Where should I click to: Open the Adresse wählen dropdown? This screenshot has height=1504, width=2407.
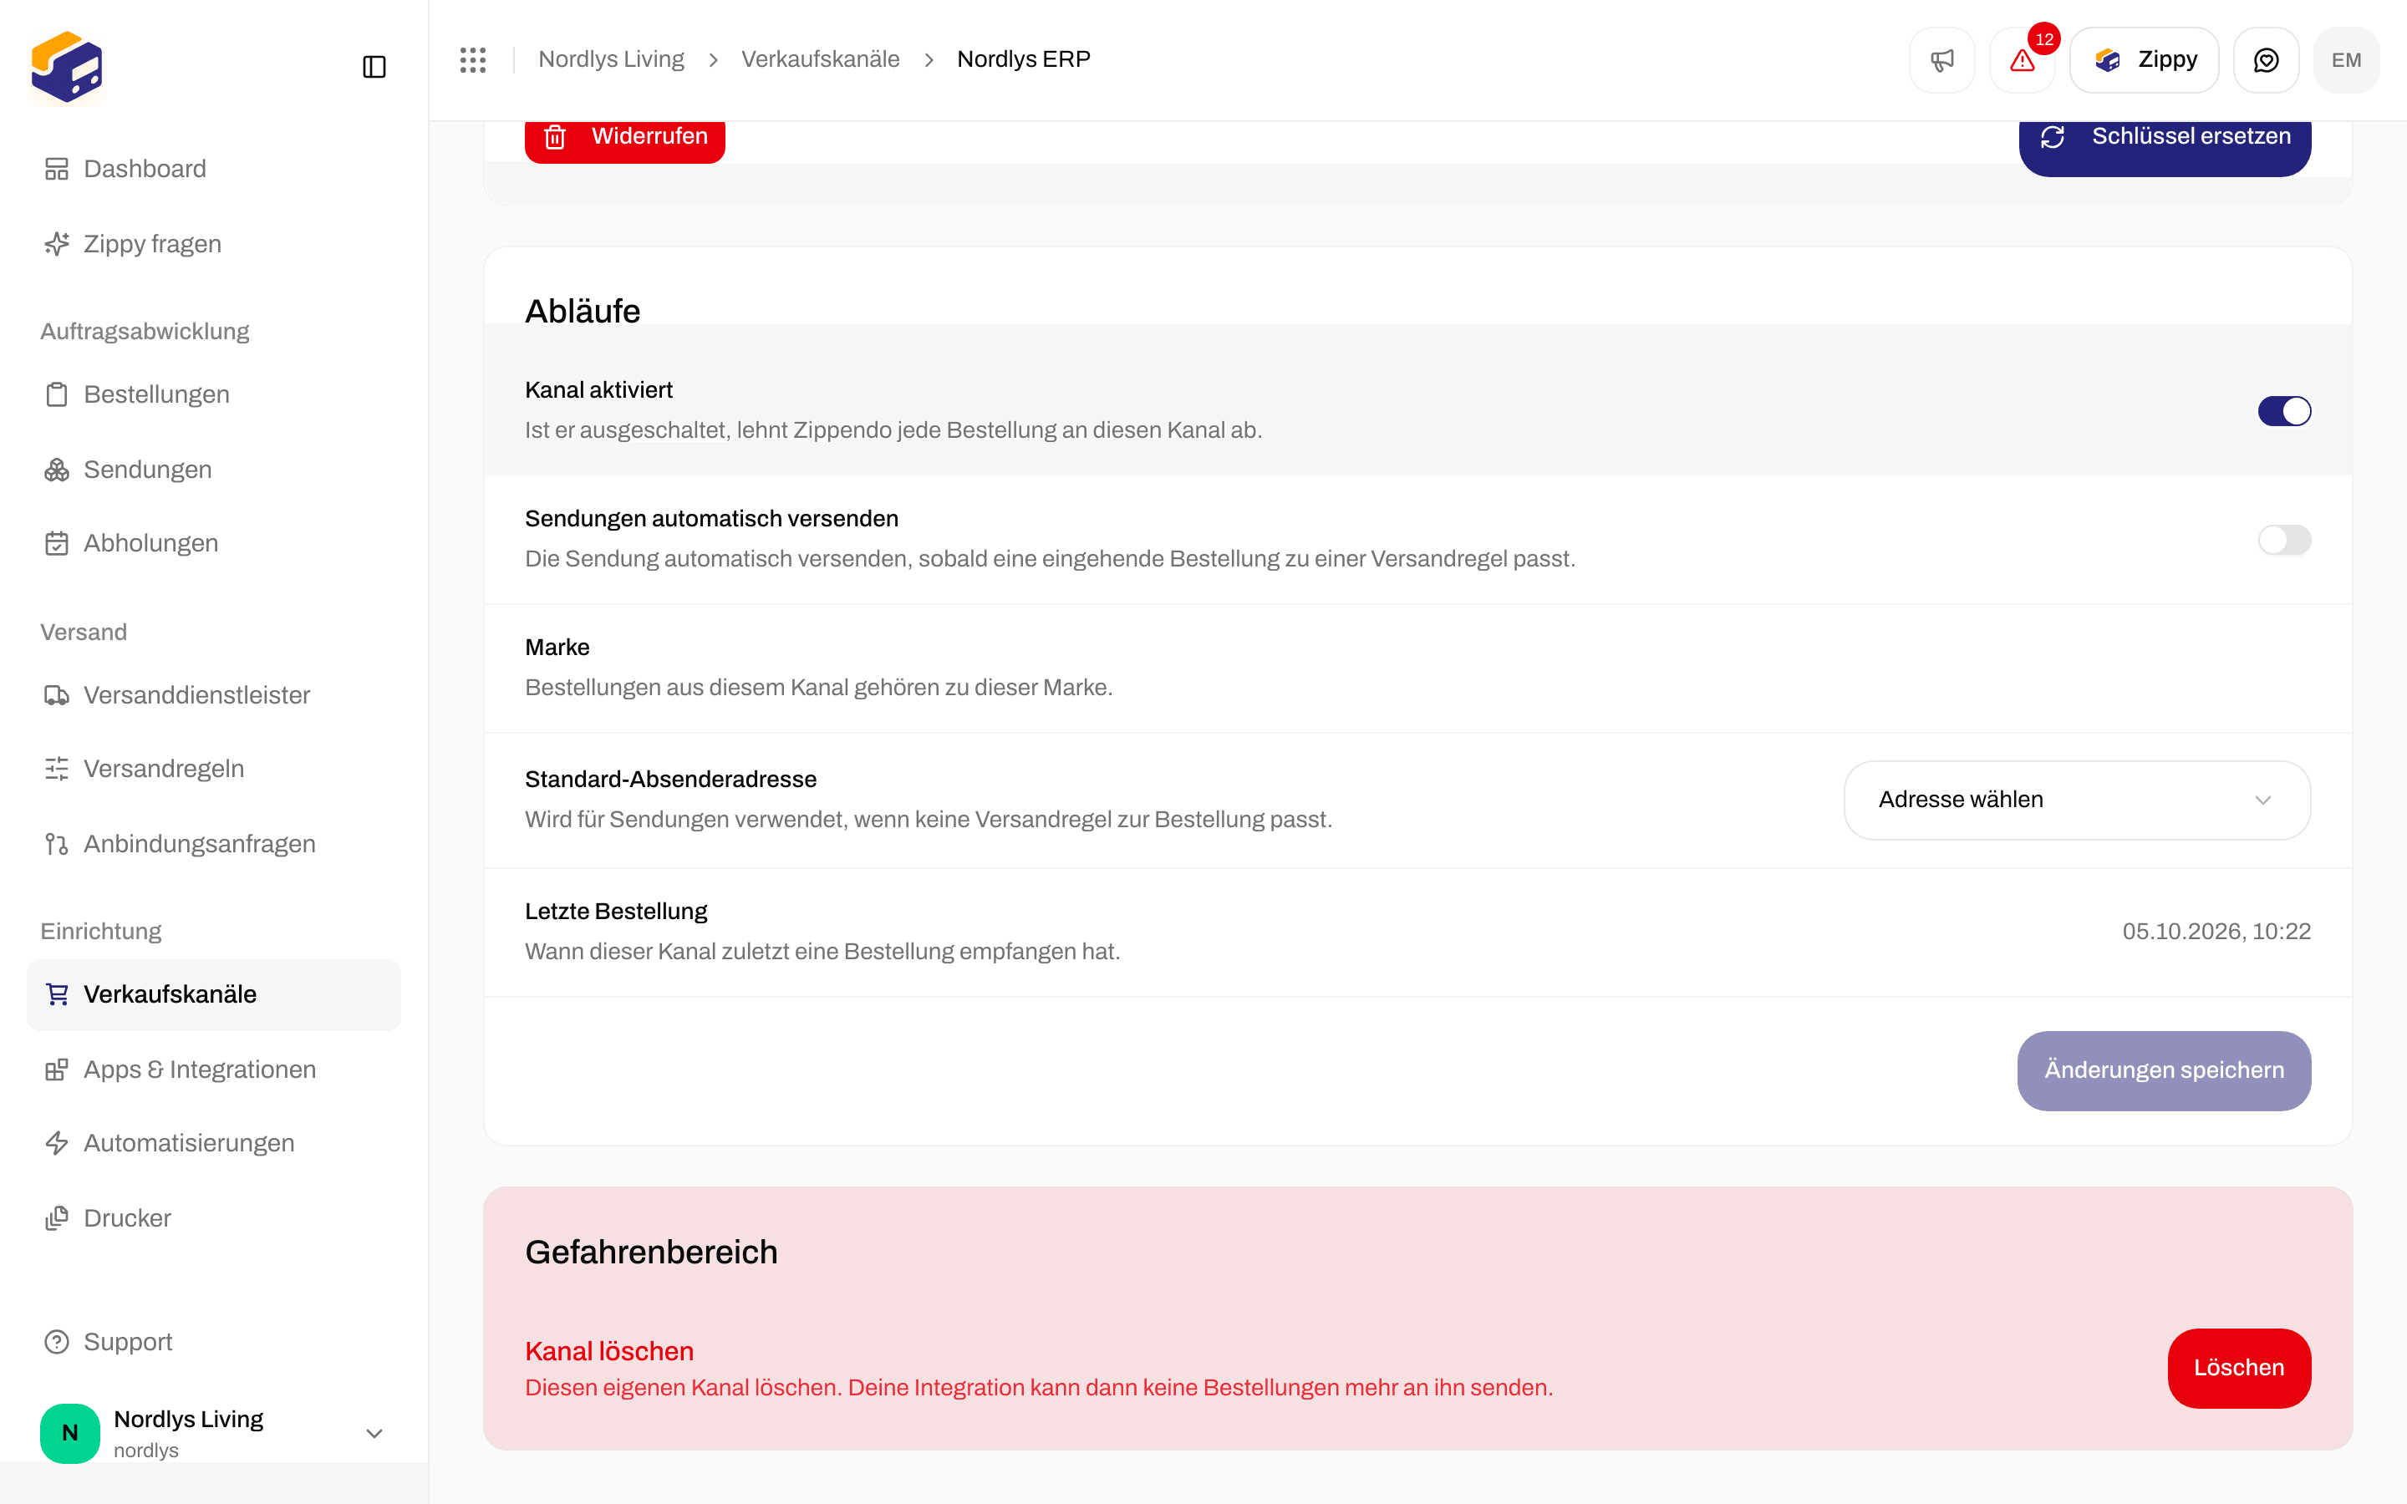point(2077,800)
